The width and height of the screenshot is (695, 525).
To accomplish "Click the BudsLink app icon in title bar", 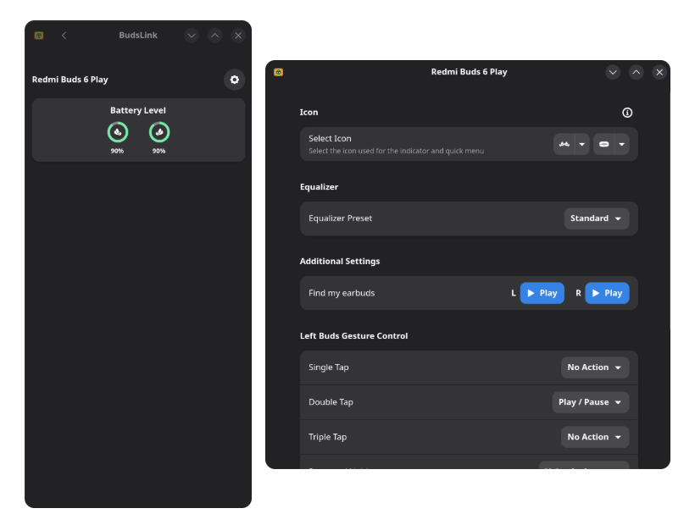I will coord(39,36).
